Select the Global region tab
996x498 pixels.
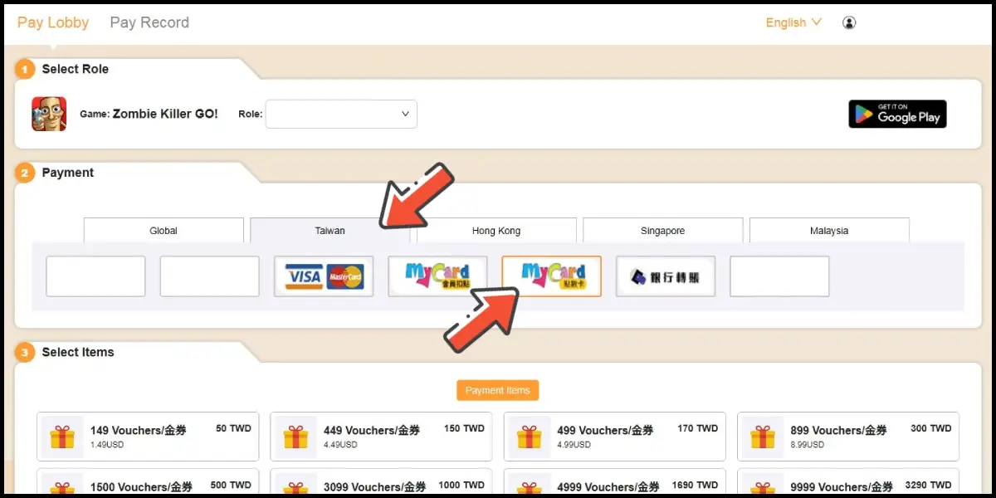[164, 231]
